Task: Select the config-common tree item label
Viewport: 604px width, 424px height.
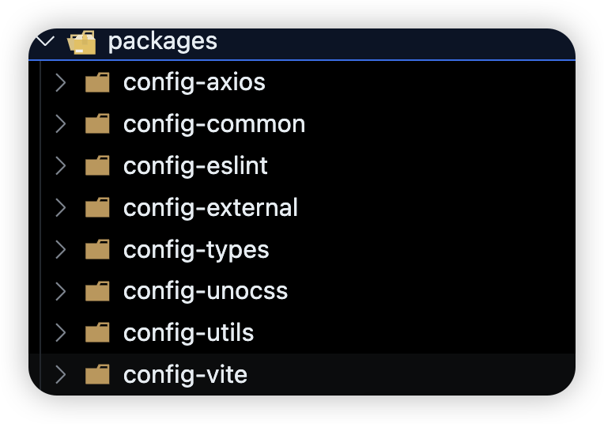Action: (x=214, y=124)
